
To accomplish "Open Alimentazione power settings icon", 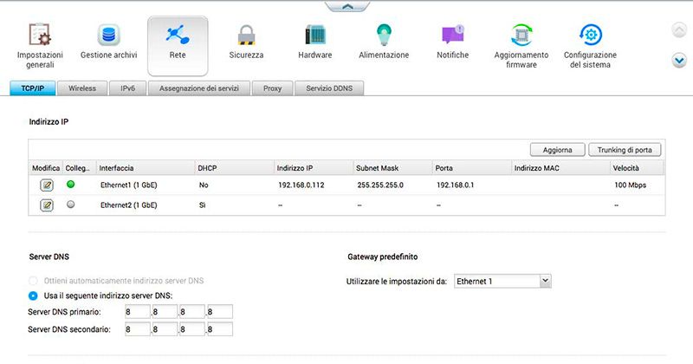I will click(384, 36).
